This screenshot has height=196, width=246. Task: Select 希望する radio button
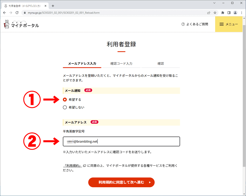65,99
